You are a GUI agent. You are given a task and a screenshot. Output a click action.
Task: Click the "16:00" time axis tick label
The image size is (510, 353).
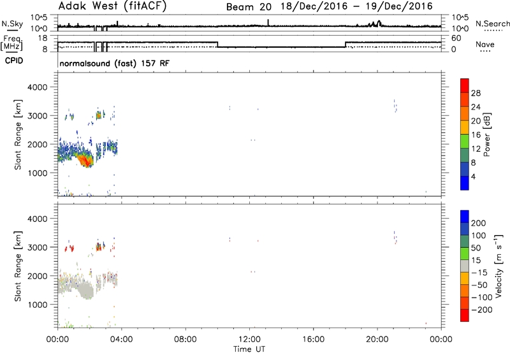coord(313,340)
